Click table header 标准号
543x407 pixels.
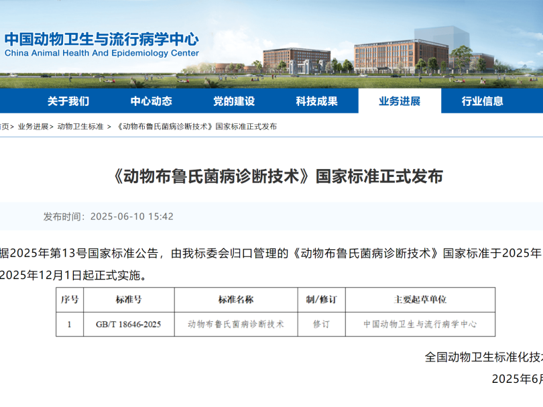pos(129,300)
